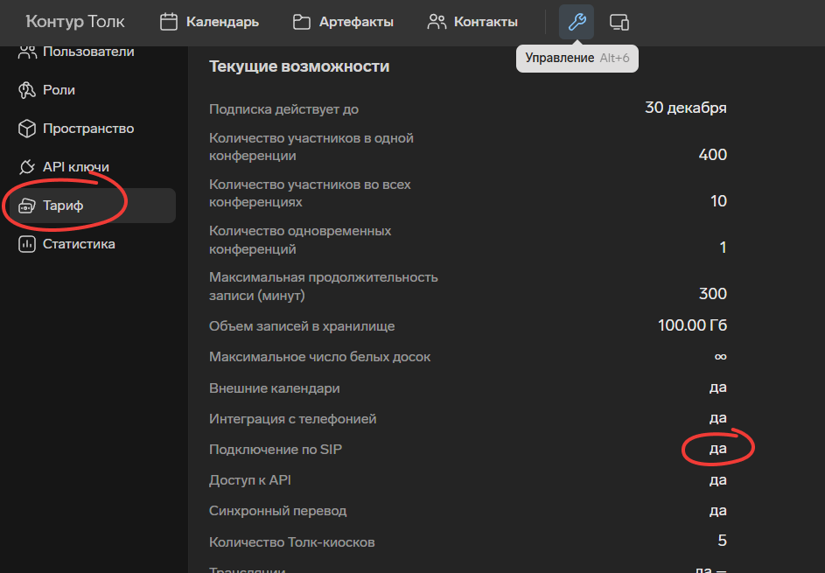Click the Внешние календари label

pos(274,388)
